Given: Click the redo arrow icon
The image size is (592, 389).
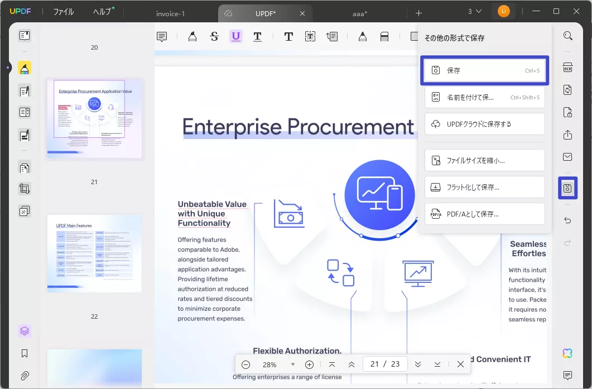Looking at the screenshot, I should [x=568, y=242].
